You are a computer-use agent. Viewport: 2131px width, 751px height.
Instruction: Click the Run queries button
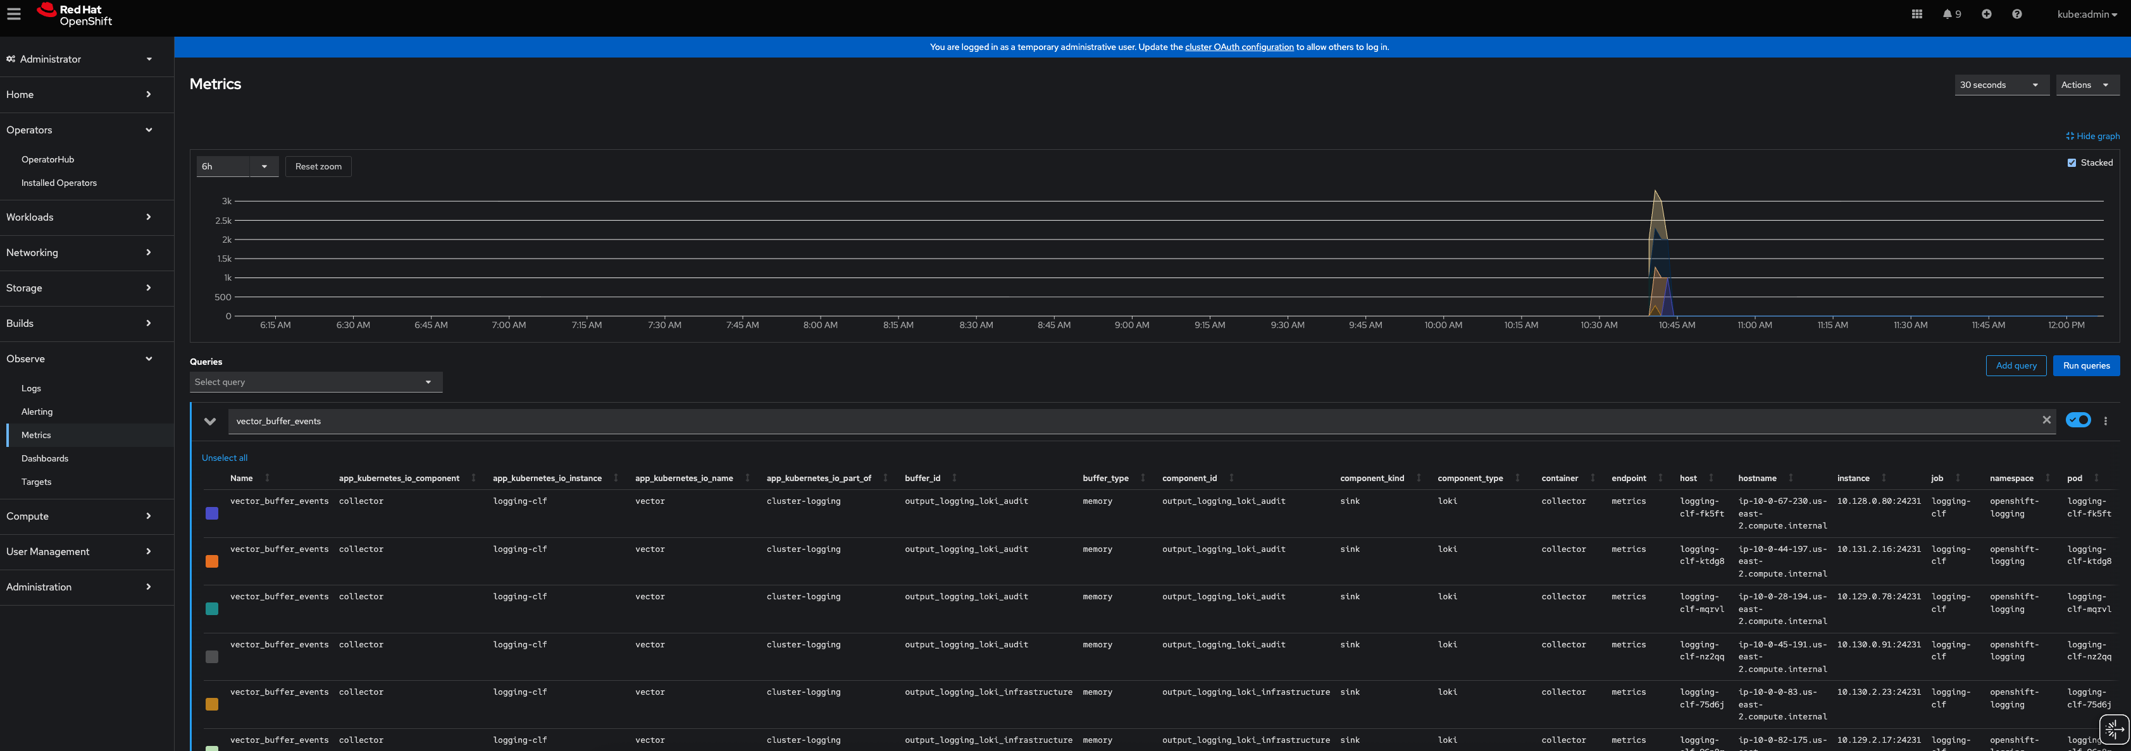[x=2085, y=366]
